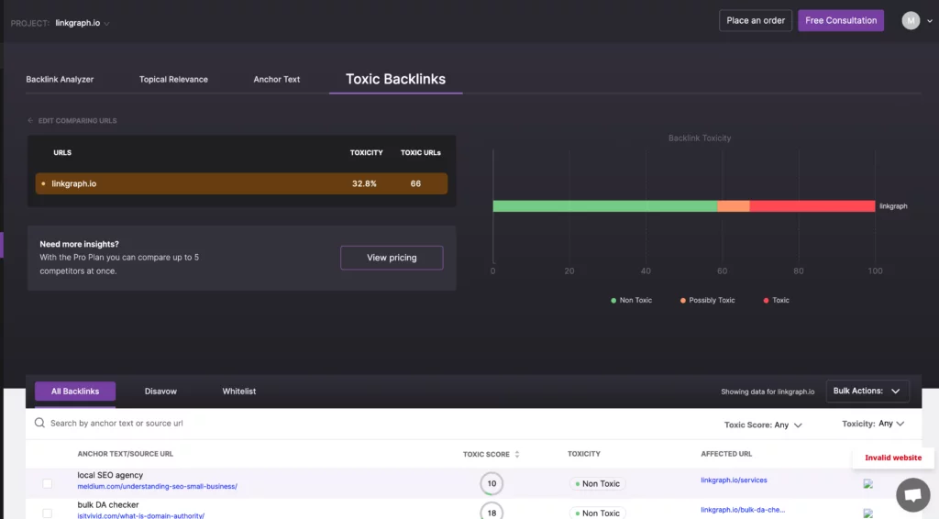The image size is (939, 519).
Task: Click the green Non Toxic bar segment
Action: click(x=604, y=206)
